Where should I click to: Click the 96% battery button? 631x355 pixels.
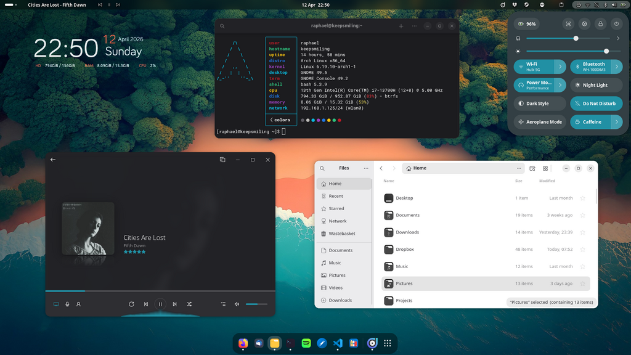pos(527,24)
